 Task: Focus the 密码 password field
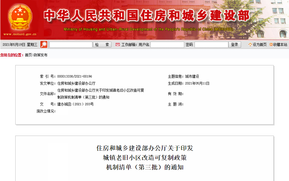click(211, 45)
